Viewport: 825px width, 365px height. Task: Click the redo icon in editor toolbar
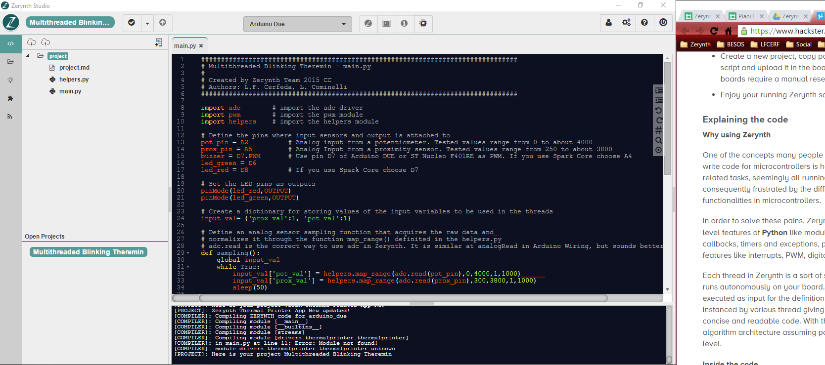click(x=658, y=121)
